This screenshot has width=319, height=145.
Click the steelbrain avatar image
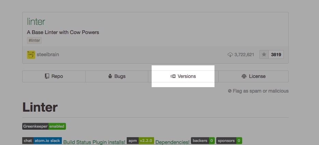click(31, 54)
